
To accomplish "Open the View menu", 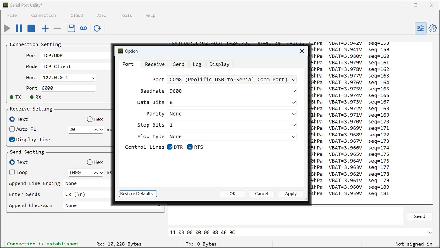I will (x=101, y=15).
